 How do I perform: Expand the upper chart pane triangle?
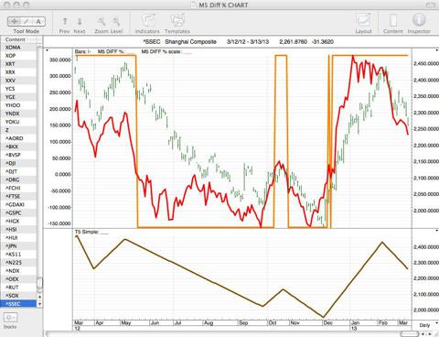coord(47,50)
